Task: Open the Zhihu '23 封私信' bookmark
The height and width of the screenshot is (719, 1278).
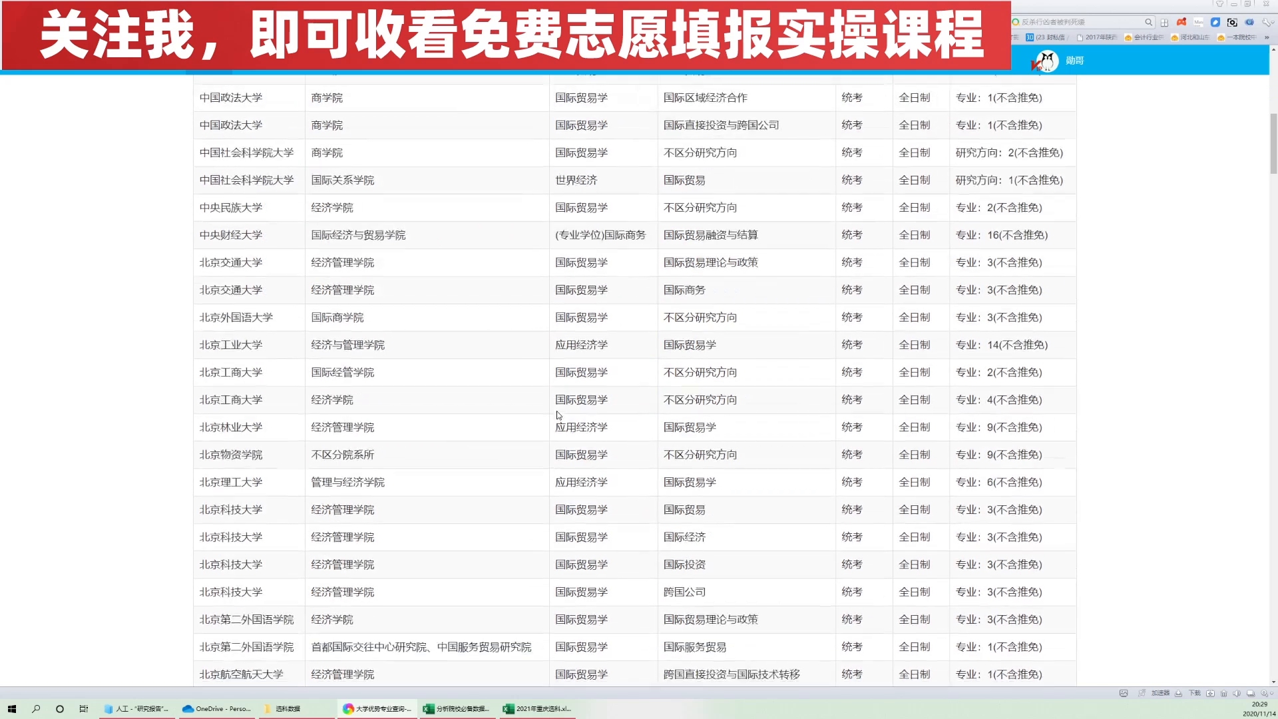Action: coord(1046,37)
